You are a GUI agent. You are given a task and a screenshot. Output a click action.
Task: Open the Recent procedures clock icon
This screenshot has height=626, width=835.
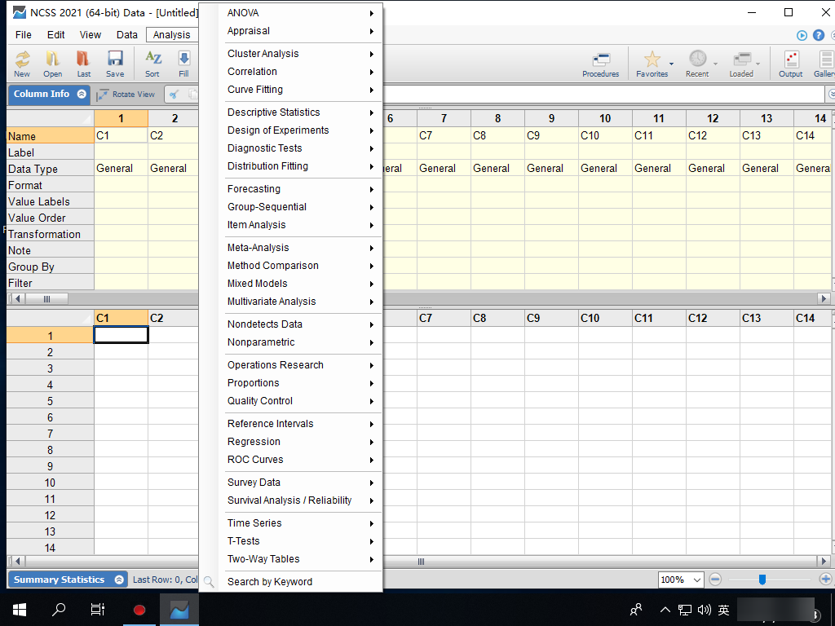(x=697, y=59)
